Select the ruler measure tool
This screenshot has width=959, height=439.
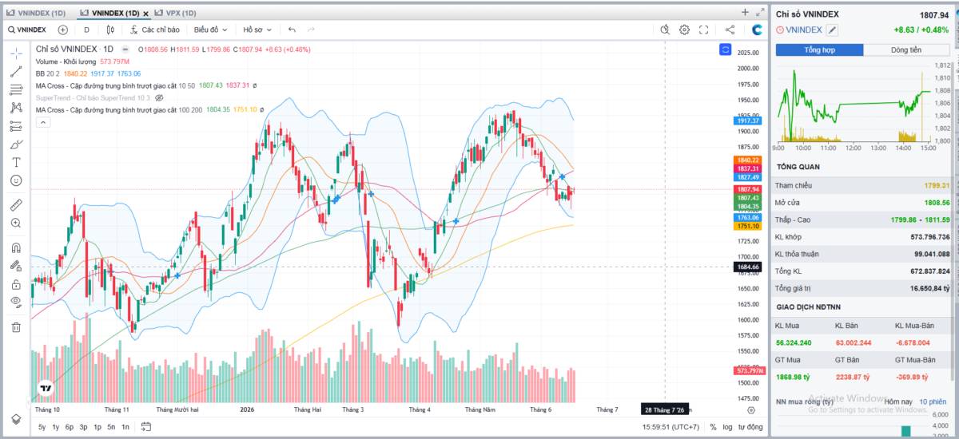pyautogui.click(x=15, y=204)
